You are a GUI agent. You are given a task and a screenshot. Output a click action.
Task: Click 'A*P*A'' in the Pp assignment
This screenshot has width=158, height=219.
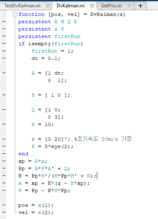click(x=44, y=168)
